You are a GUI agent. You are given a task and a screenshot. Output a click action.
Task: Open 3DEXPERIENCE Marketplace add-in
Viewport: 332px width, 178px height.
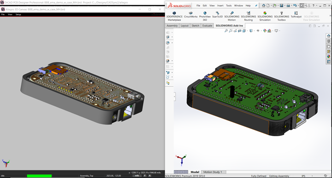coord(174,16)
